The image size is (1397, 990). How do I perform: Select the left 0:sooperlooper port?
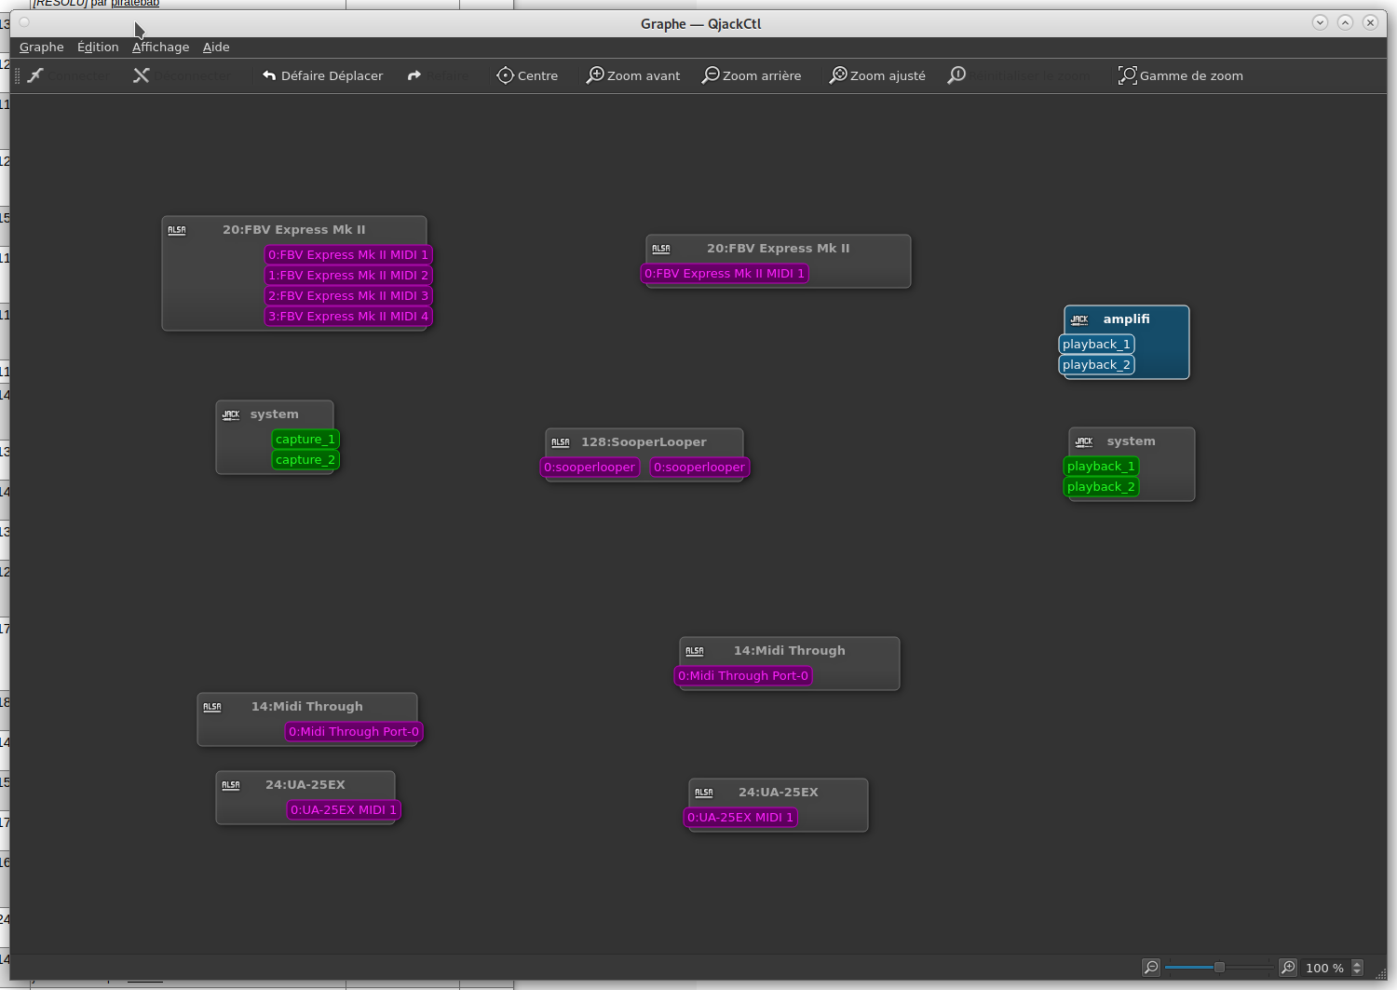point(590,468)
